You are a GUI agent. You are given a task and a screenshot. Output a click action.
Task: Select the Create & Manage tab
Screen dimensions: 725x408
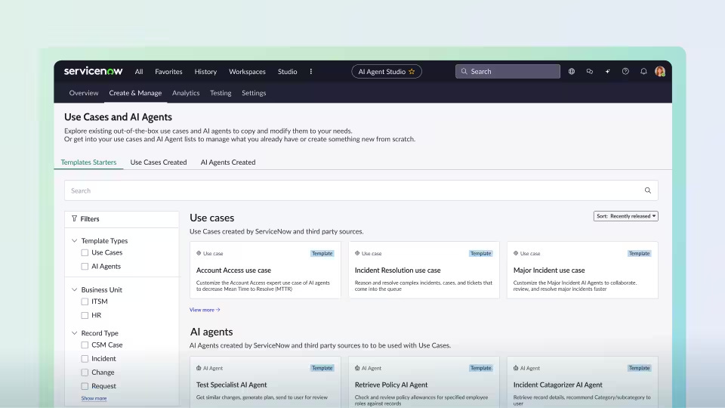135,93
